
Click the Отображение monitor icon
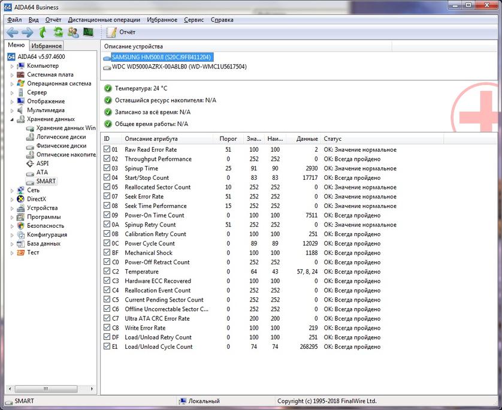(x=21, y=101)
